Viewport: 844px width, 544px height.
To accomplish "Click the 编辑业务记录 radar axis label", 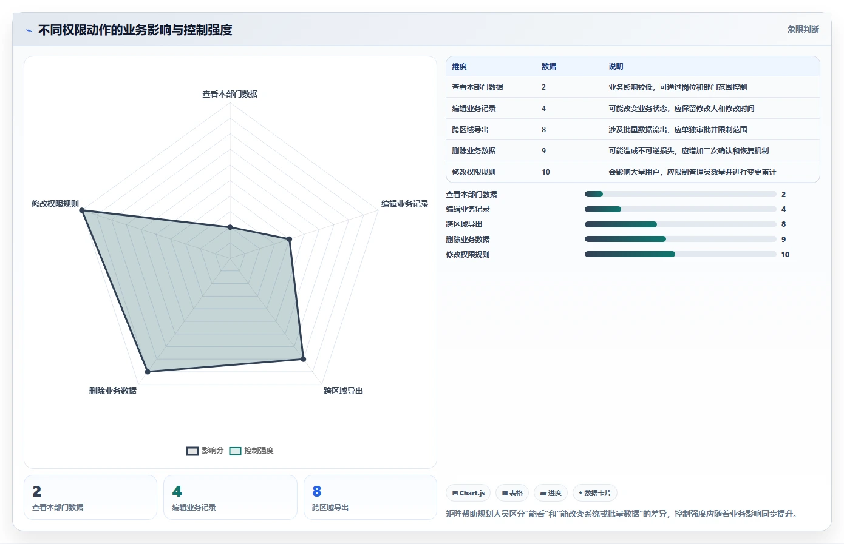I will click(x=405, y=204).
